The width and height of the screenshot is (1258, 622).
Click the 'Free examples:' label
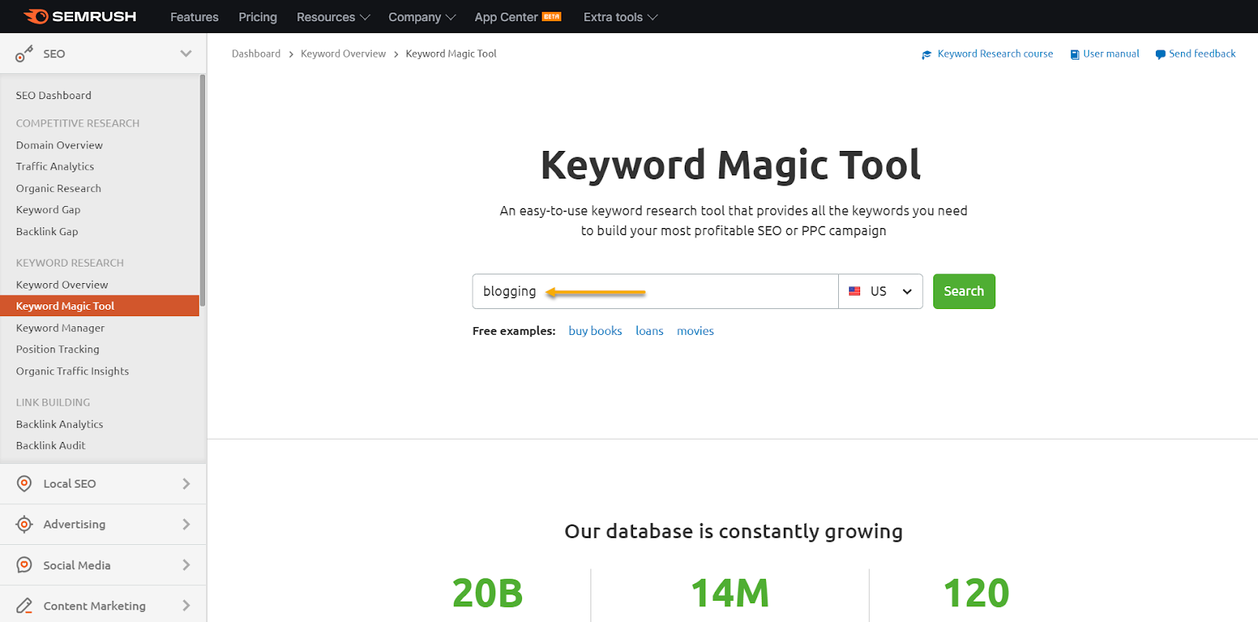tap(514, 331)
